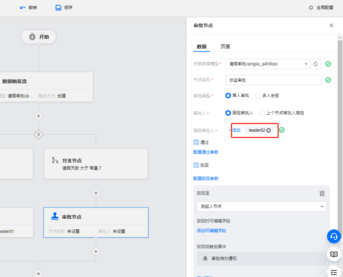Open the associated data model dropdown

(x=268, y=64)
